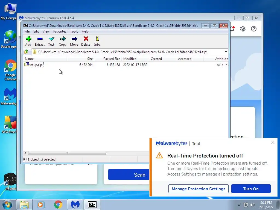
Task: Click the 7-Zip address path field
Action: [128, 52]
